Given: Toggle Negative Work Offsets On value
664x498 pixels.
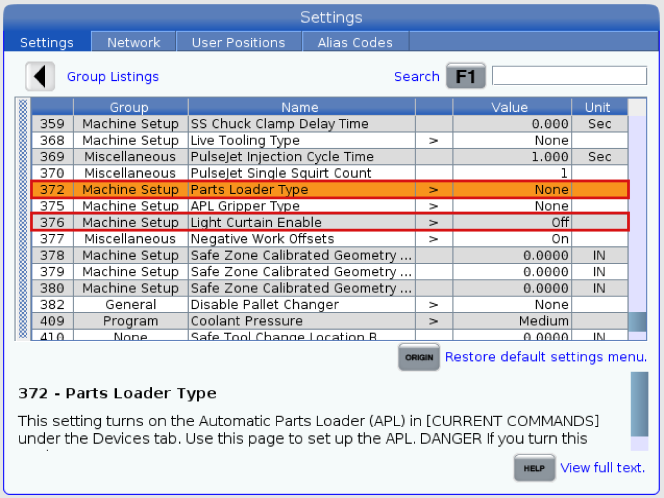Looking at the screenshot, I should tap(560, 239).
